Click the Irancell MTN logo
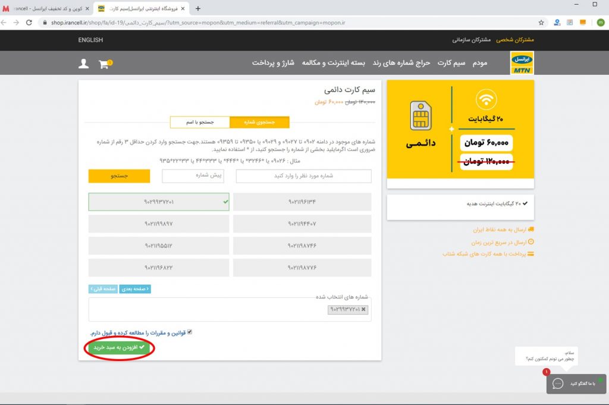 click(522, 63)
